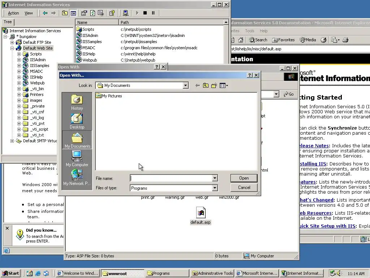Image resolution: width=370 pixels, height=278 pixels.
Task: Click the Start item play icon in IIS
Action: tap(137, 13)
